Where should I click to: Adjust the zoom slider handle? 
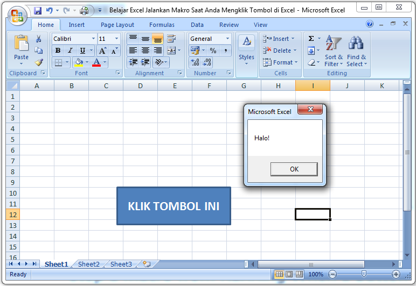click(x=364, y=274)
